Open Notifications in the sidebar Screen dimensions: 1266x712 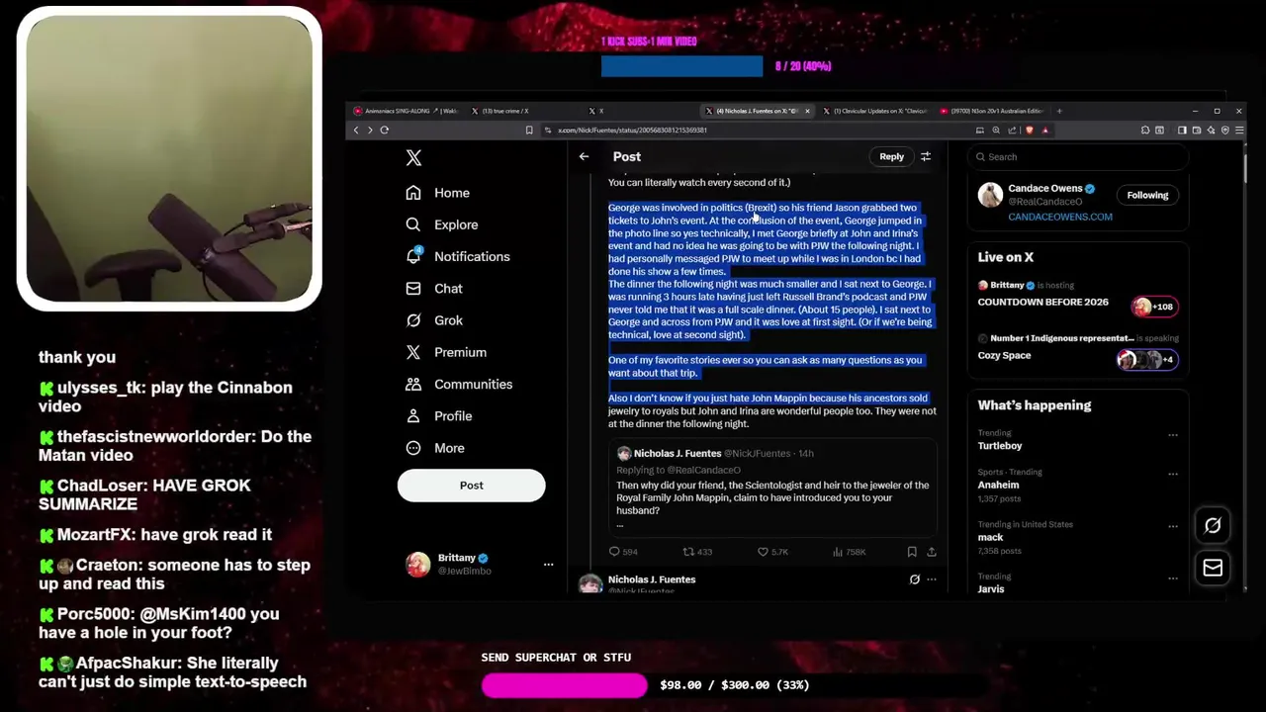click(x=458, y=256)
